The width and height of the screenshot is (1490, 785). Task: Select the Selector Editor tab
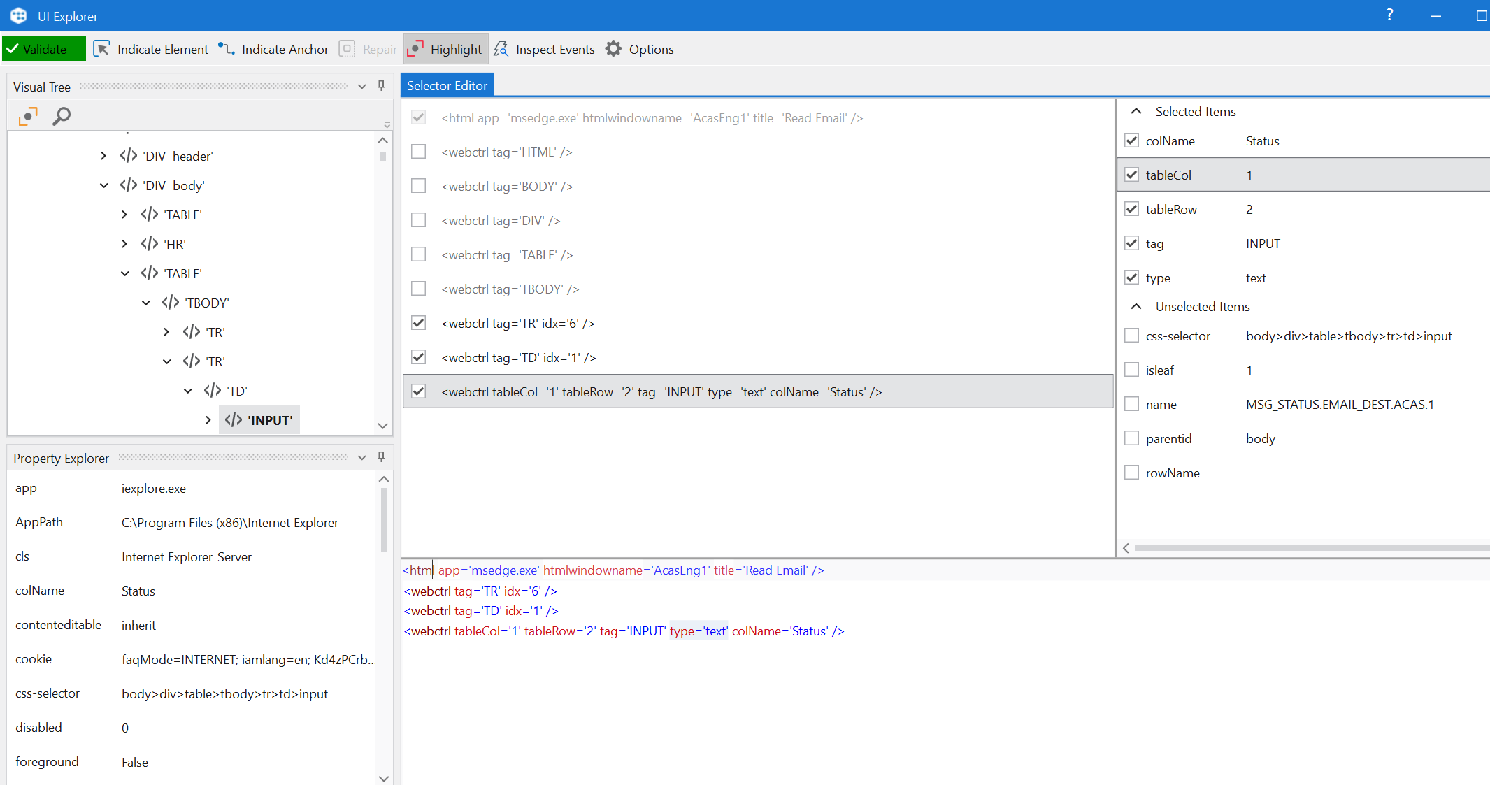pyautogui.click(x=447, y=85)
